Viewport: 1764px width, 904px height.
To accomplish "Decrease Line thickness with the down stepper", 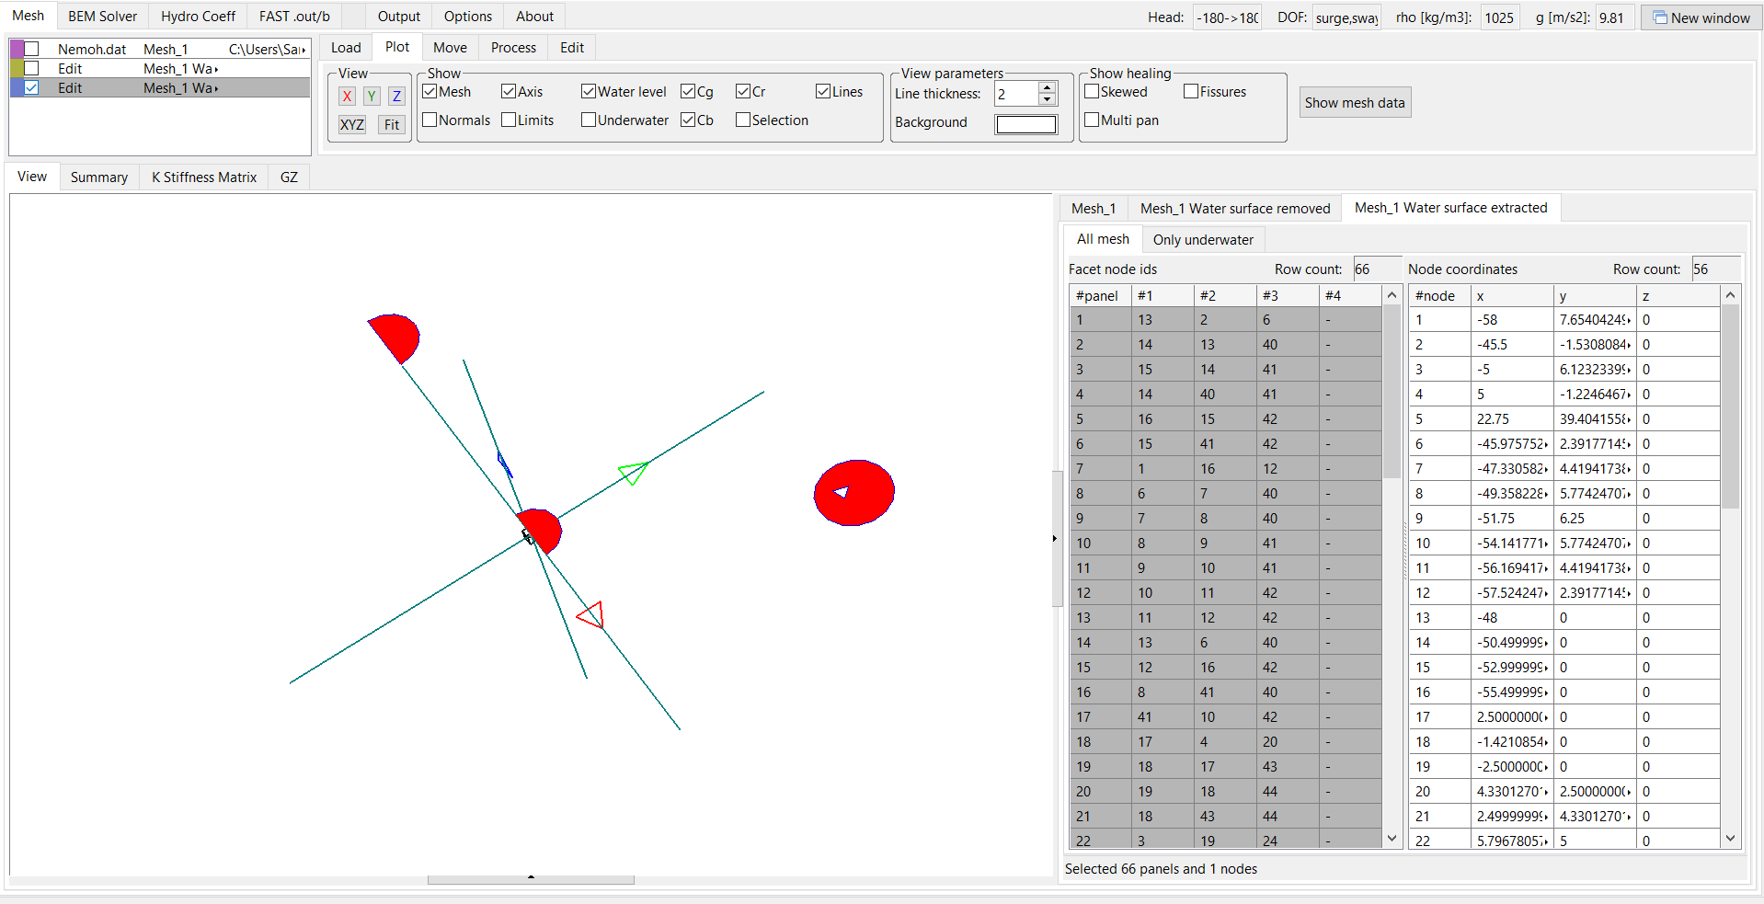I will coord(1046,99).
